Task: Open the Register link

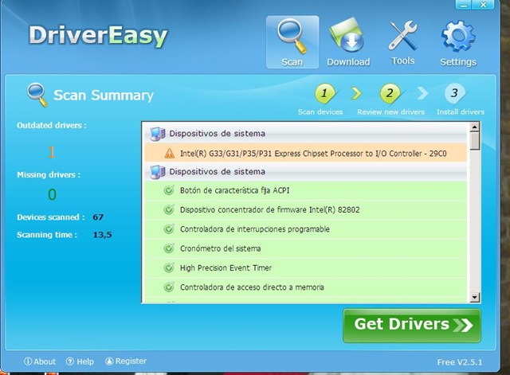Action: pos(126,361)
